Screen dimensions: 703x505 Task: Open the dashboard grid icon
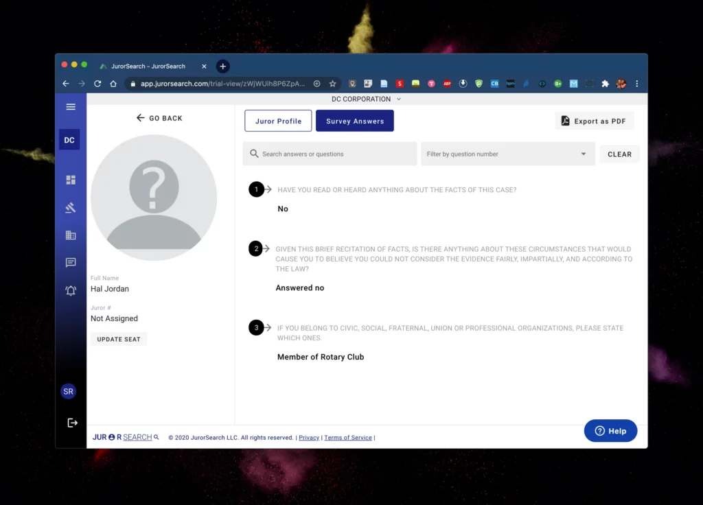[71, 180]
